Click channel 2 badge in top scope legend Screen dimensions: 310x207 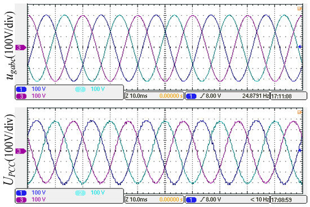pos(80,89)
